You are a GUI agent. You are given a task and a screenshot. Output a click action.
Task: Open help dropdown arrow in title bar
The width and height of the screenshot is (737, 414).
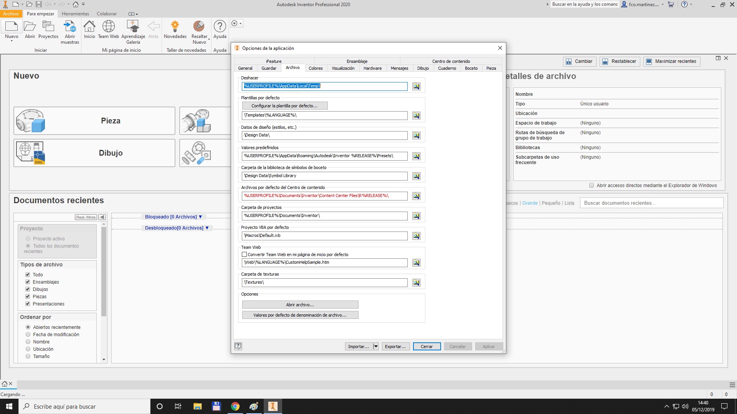691,5
